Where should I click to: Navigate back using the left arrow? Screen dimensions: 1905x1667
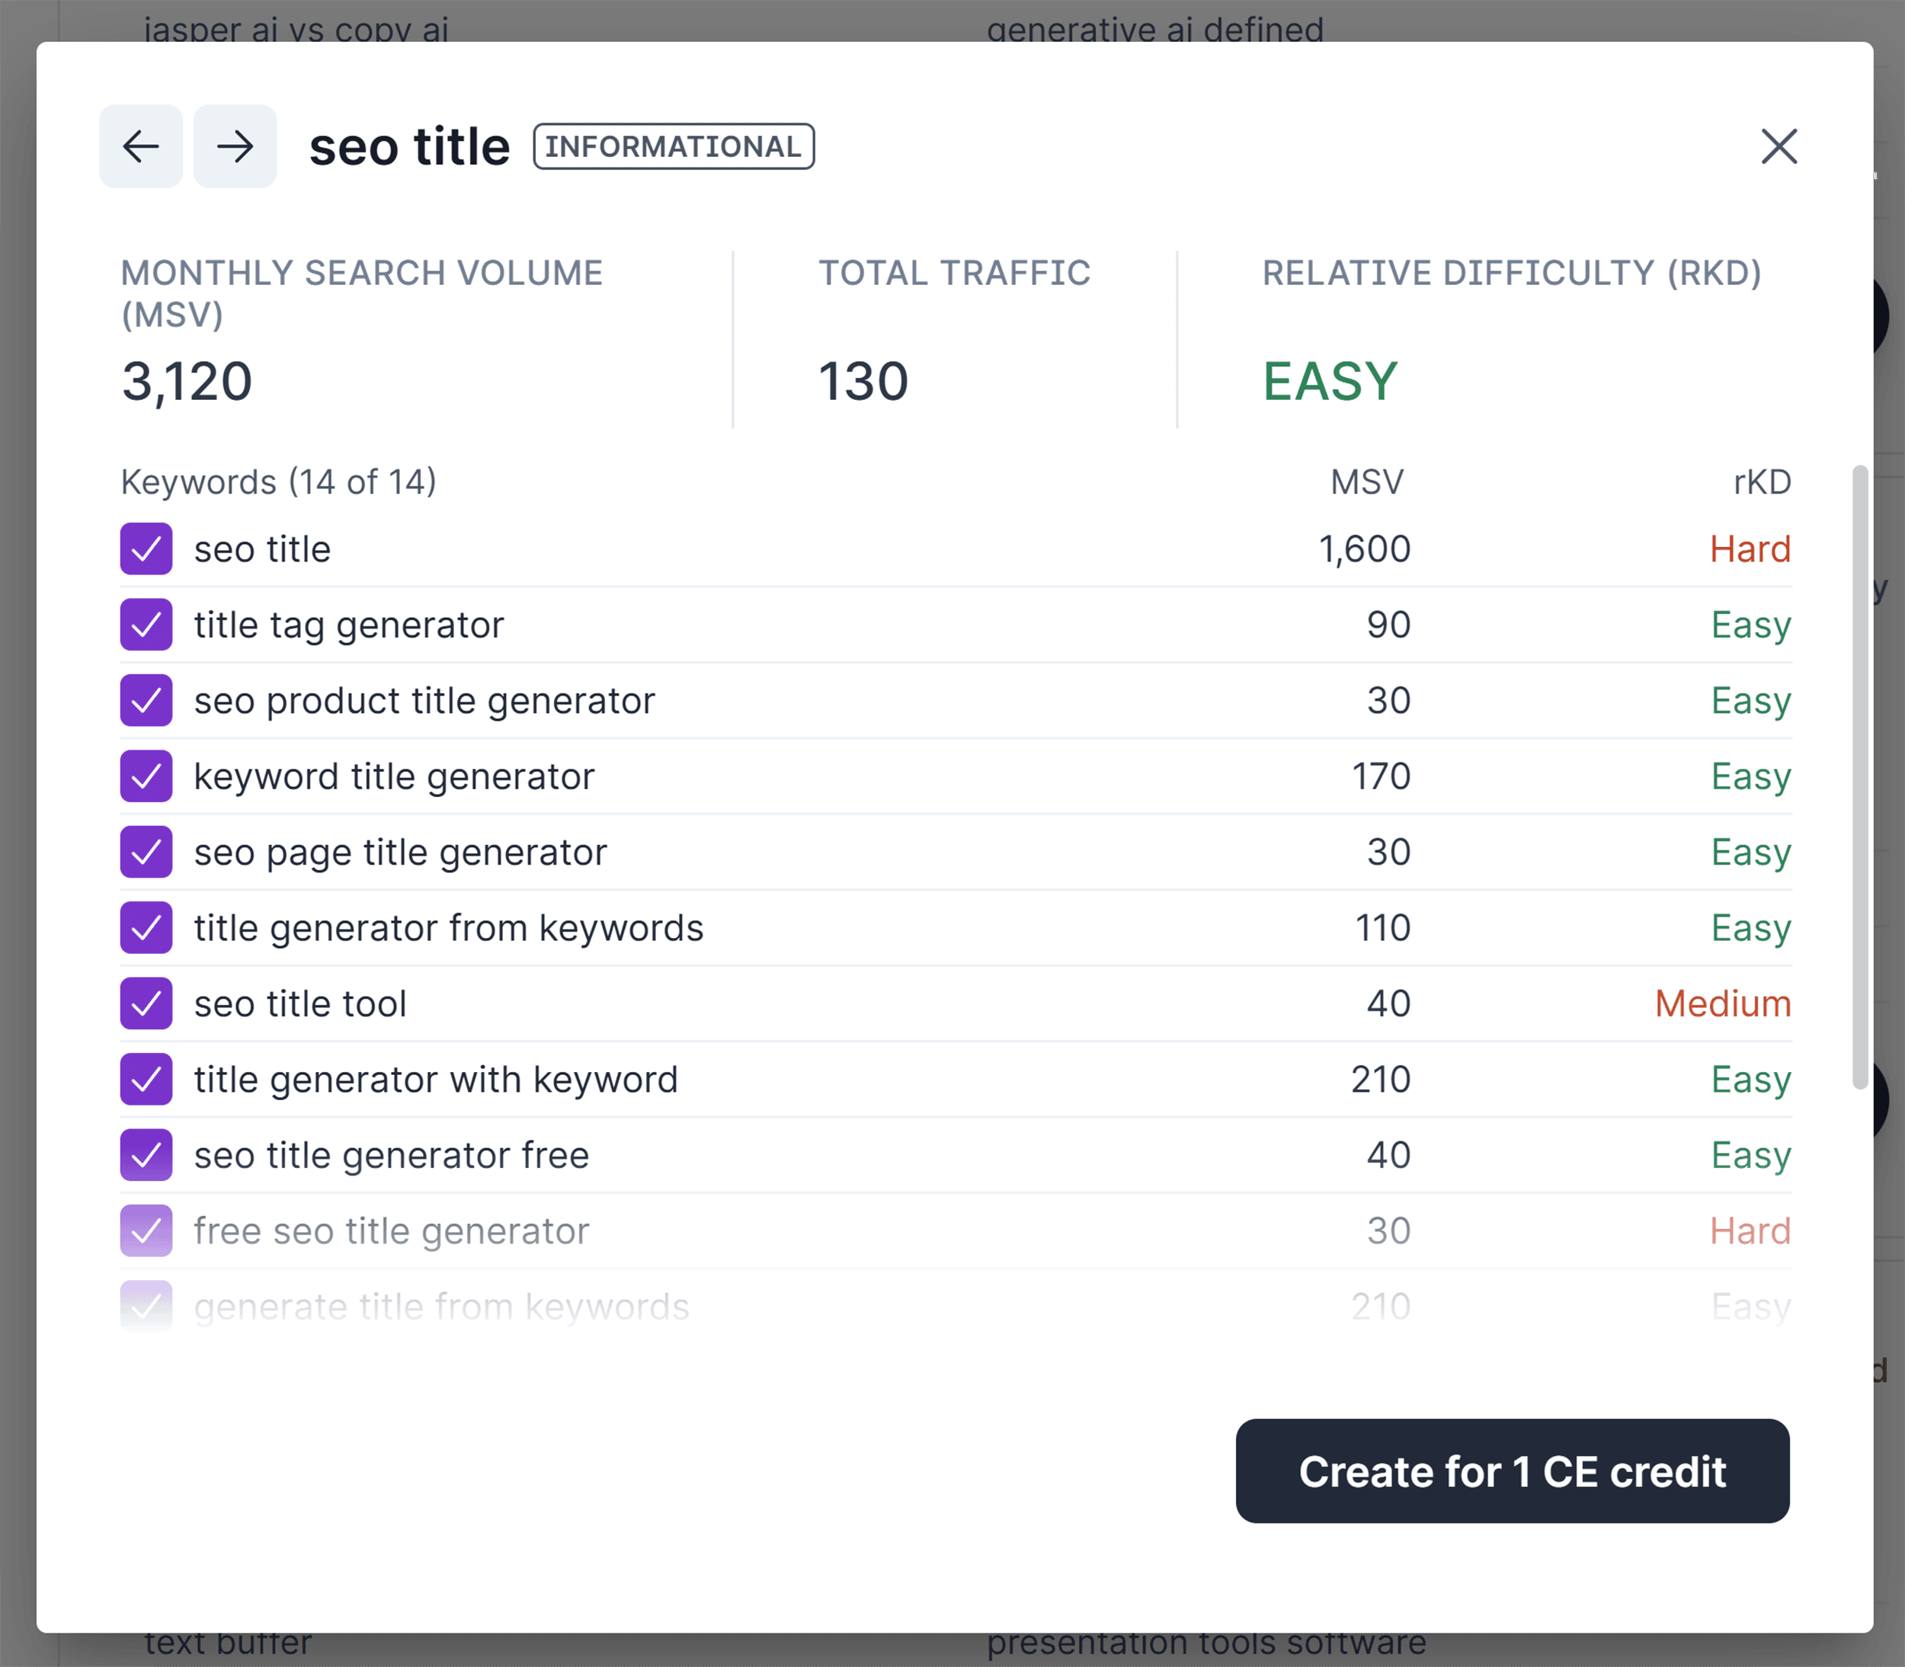point(142,146)
